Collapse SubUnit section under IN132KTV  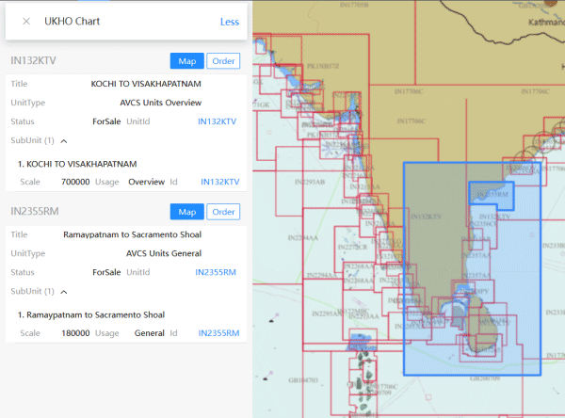(63, 140)
